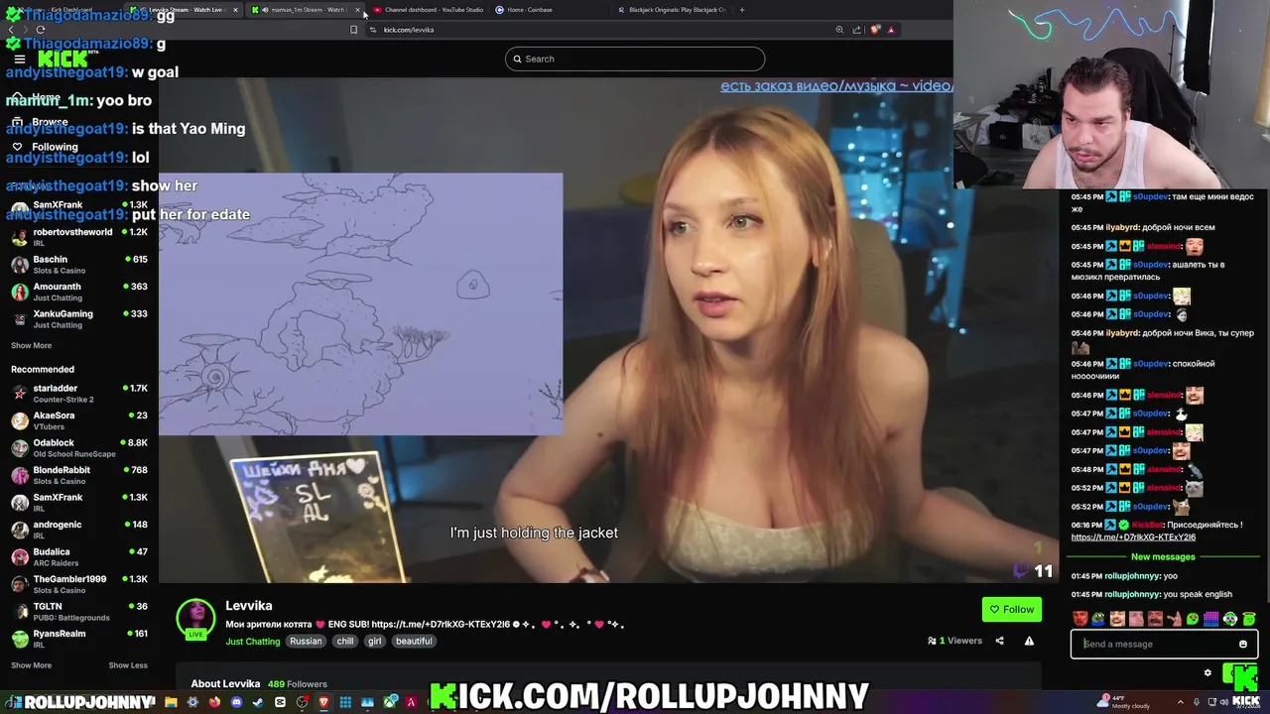Open the Following sidebar item
The image size is (1270, 714).
55,147
